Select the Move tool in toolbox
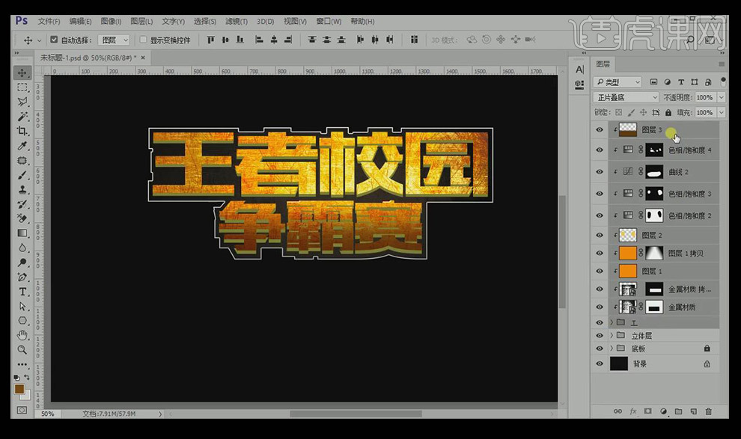 pyautogui.click(x=22, y=73)
